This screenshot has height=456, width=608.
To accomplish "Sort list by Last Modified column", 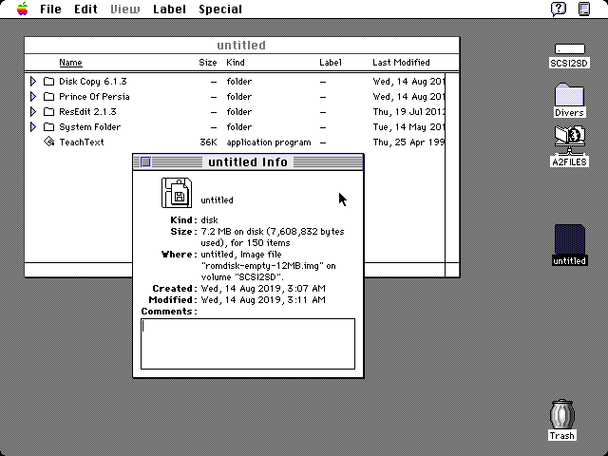I will pos(401,63).
